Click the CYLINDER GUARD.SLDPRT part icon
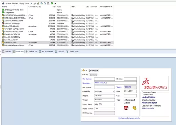The width and height of the screenshot is (176, 125). pos(3,29)
